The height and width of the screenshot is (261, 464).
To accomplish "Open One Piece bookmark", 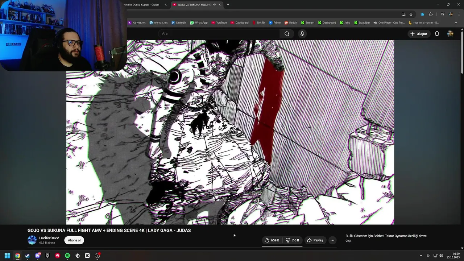I will pyautogui.click(x=389, y=22).
